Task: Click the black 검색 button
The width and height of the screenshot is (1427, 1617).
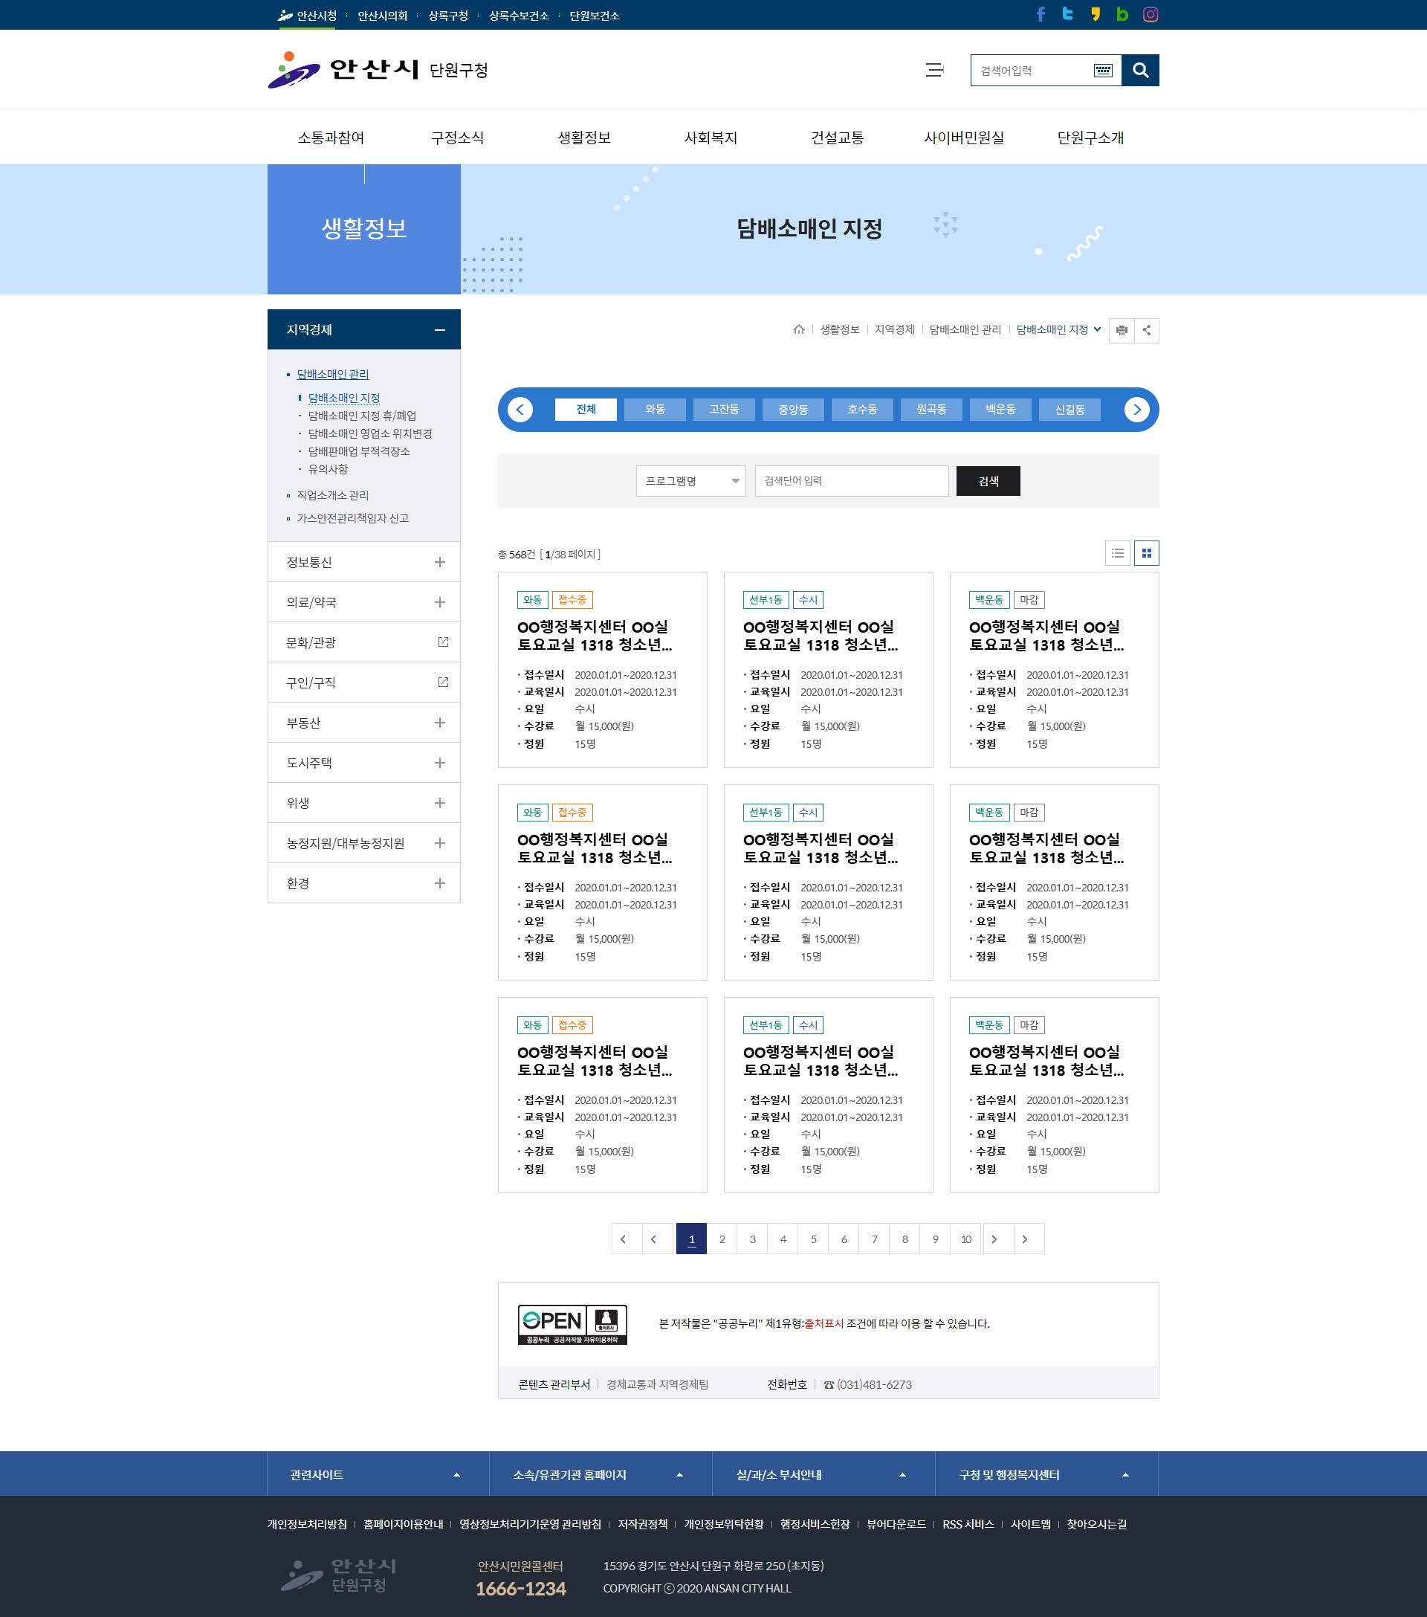Action: coord(988,481)
